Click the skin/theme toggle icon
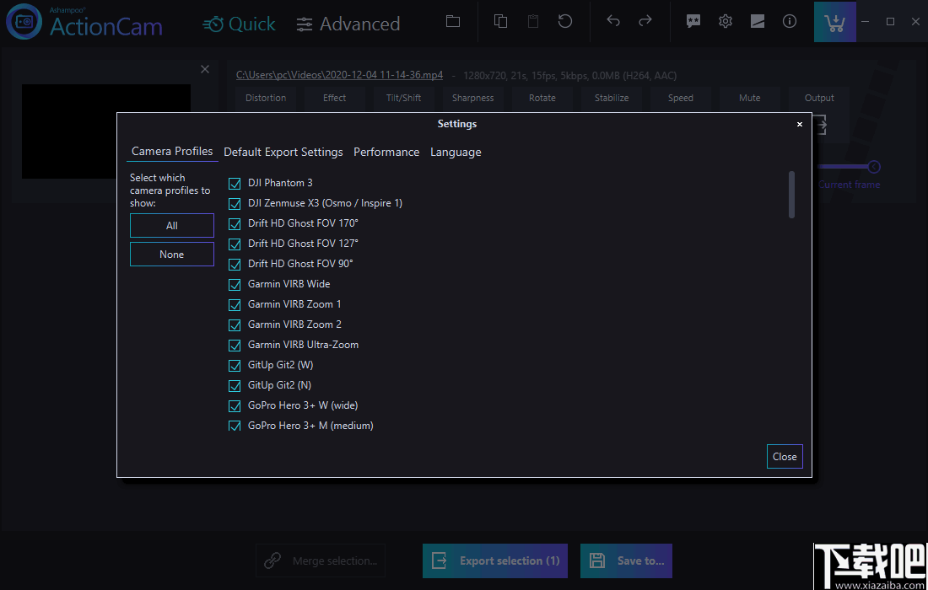This screenshot has width=928, height=590. [x=757, y=21]
